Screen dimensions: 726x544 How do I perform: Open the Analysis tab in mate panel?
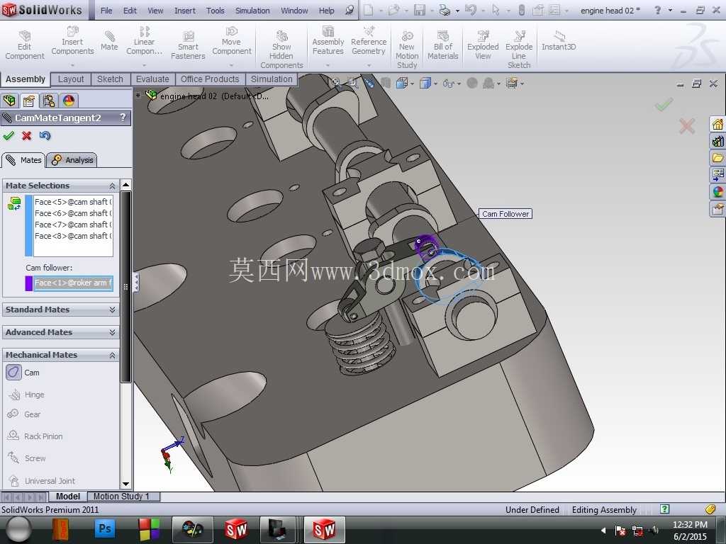pos(72,160)
